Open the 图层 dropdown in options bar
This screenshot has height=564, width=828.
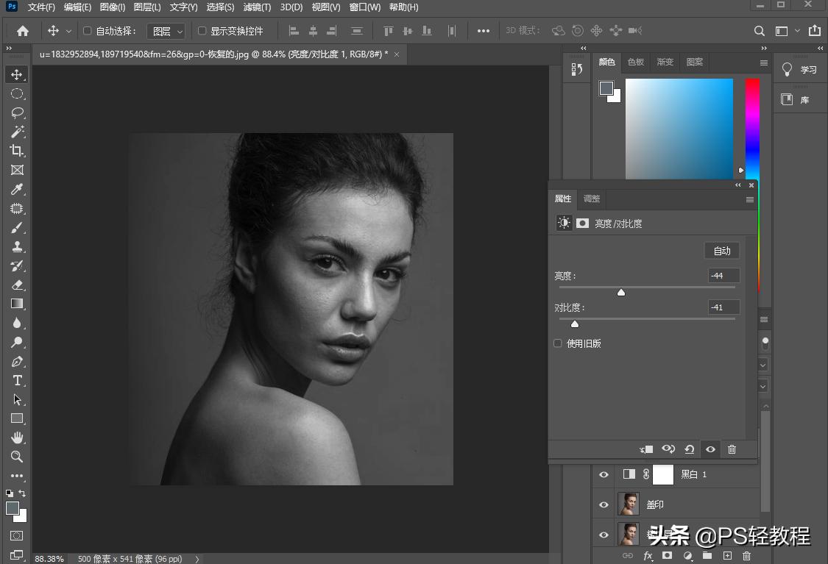[x=166, y=31]
